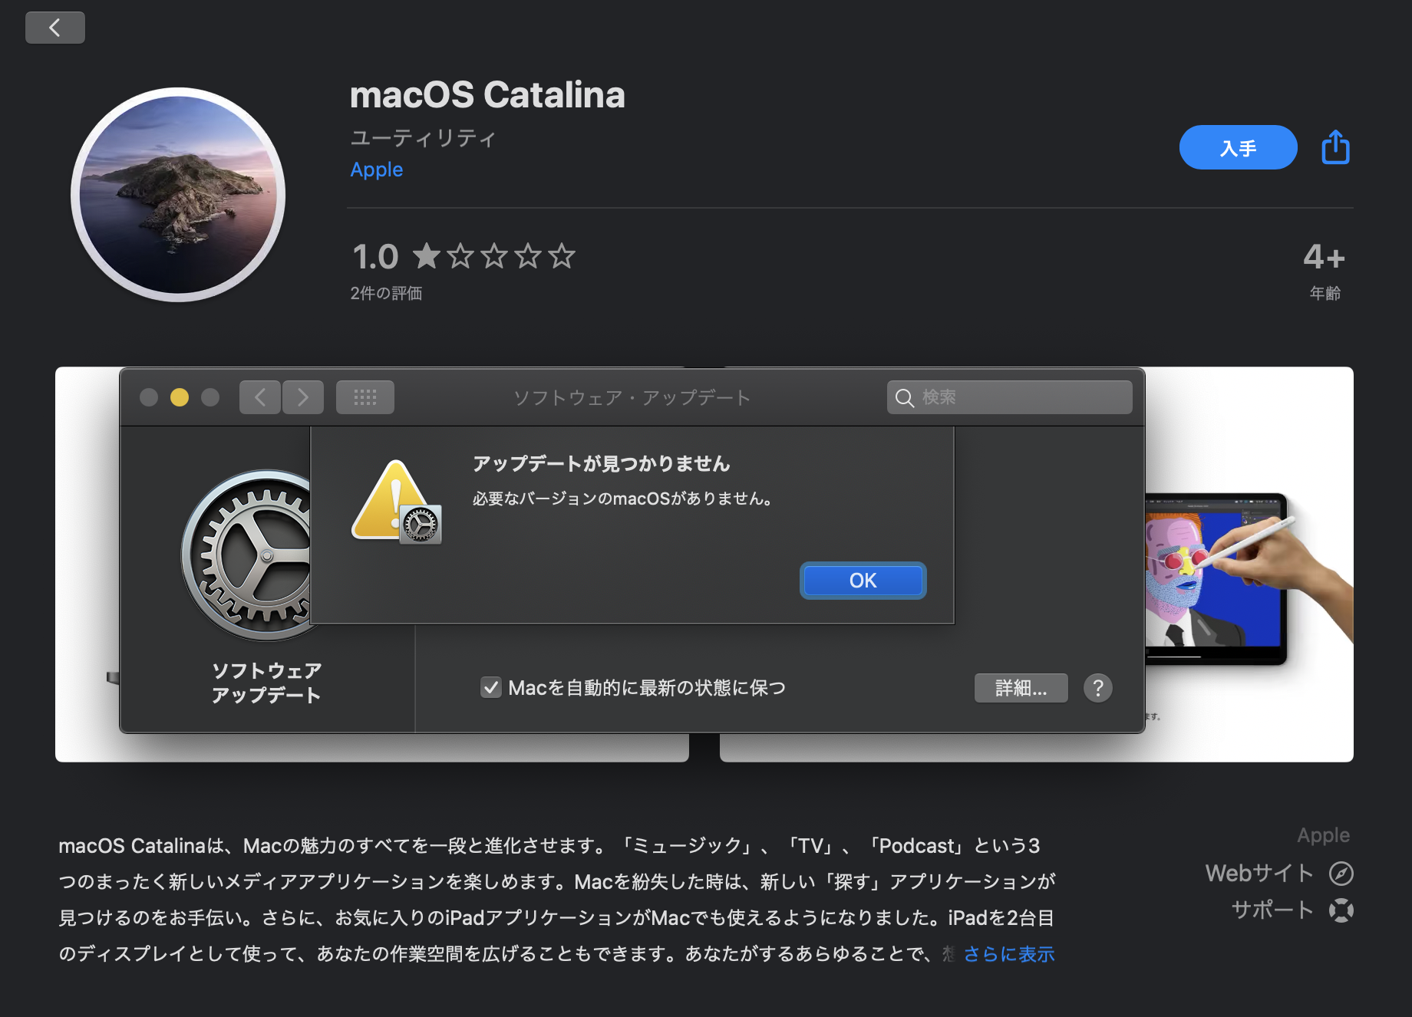Click the magnifier icon in the search field
1412x1017 pixels.
click(905, 398)
